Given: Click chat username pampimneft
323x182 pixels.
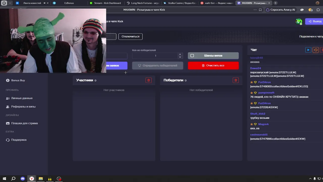Looking at the screenshot, I should click(x=266, y=93).
